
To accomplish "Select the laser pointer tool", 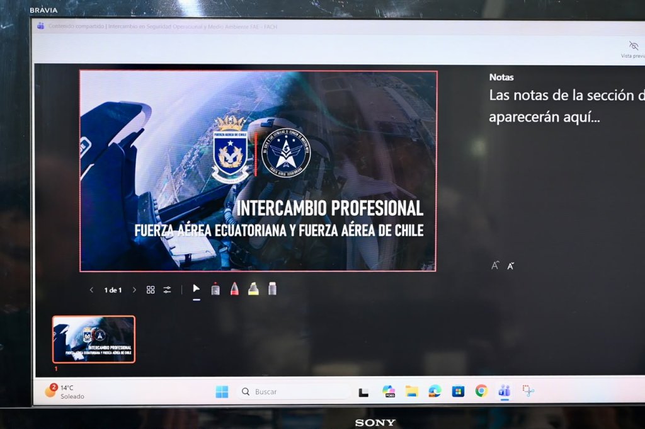I will 215,289.
